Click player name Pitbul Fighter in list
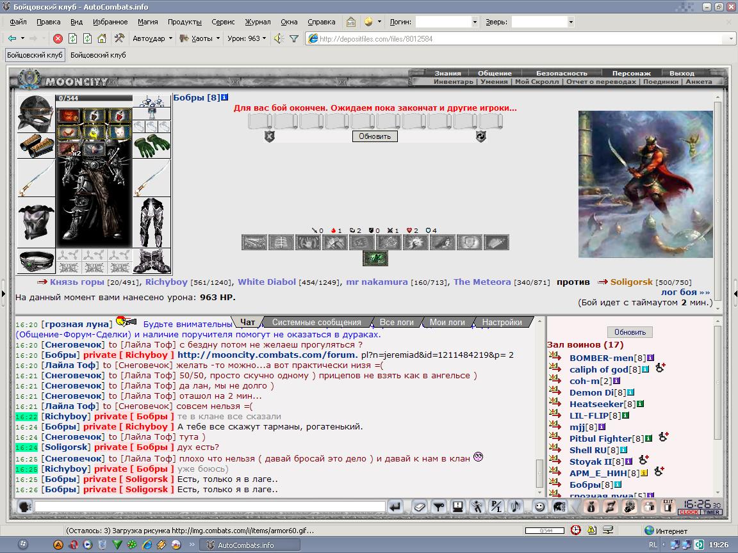Viewport: 738px width, 553px height. (x=600, y=438)
